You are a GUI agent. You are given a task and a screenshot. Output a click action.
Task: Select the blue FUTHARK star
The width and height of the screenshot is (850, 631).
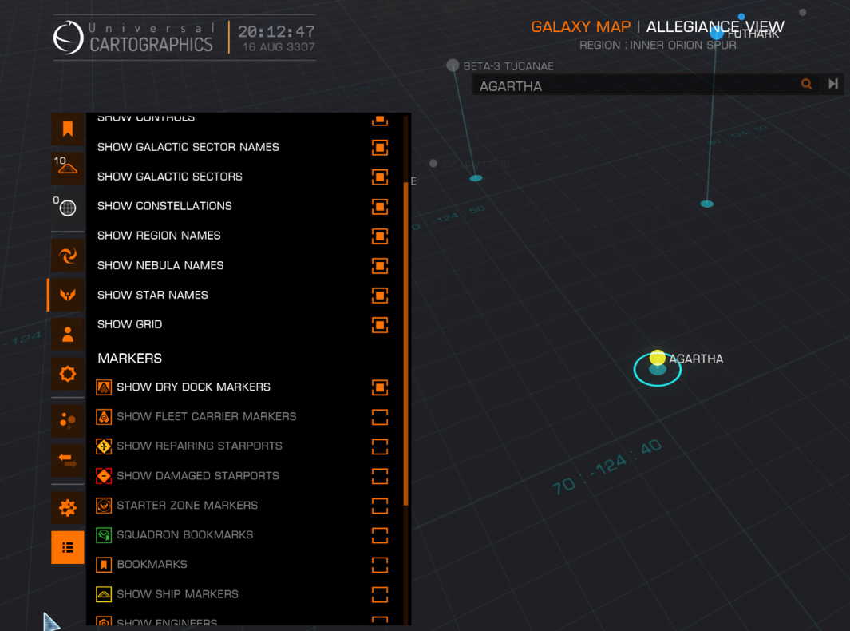717,33
